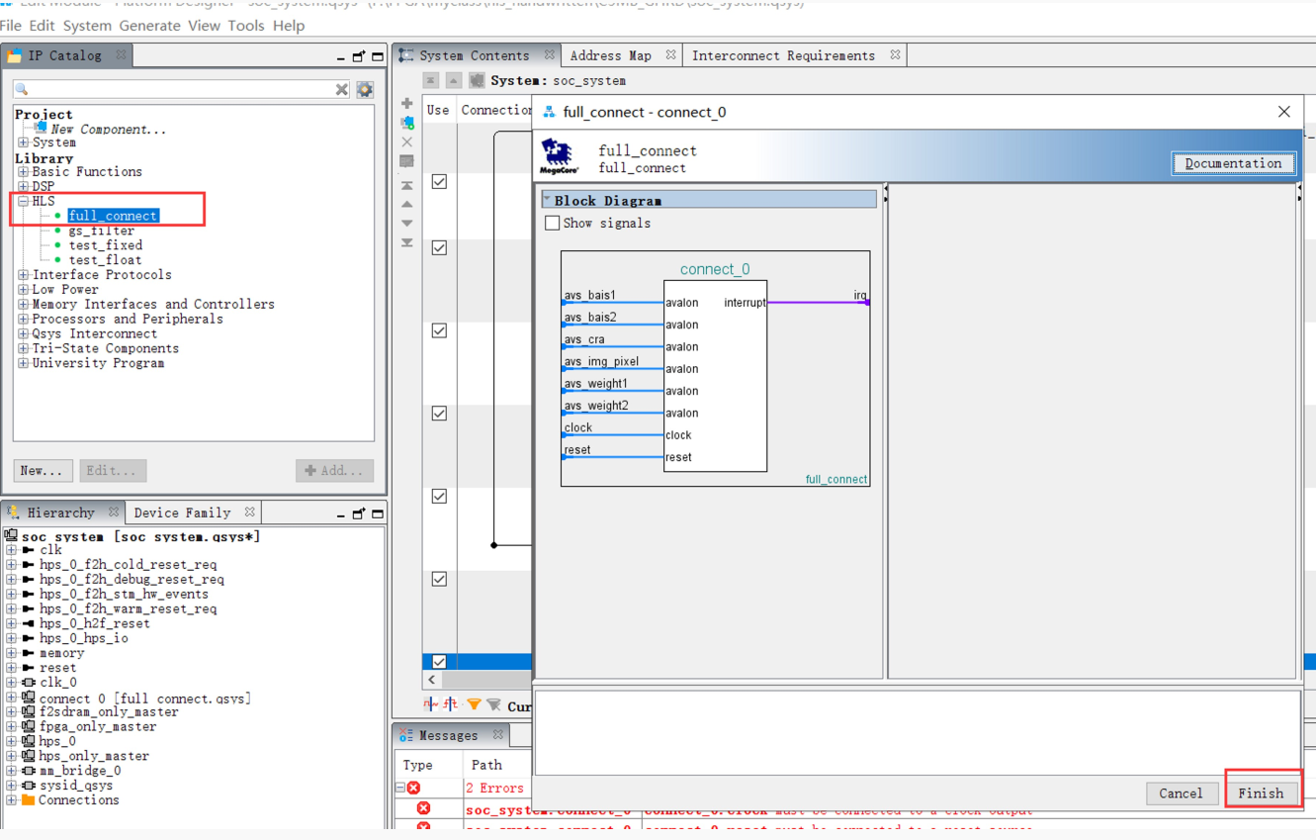
Task: Switch to Interconnect Requirements tab
Action: pyautogui.click(x=783, y=55)
